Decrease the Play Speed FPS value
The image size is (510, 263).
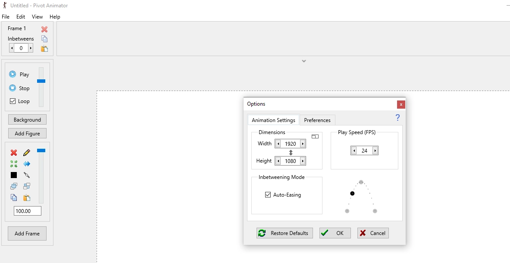coord(354,151)
